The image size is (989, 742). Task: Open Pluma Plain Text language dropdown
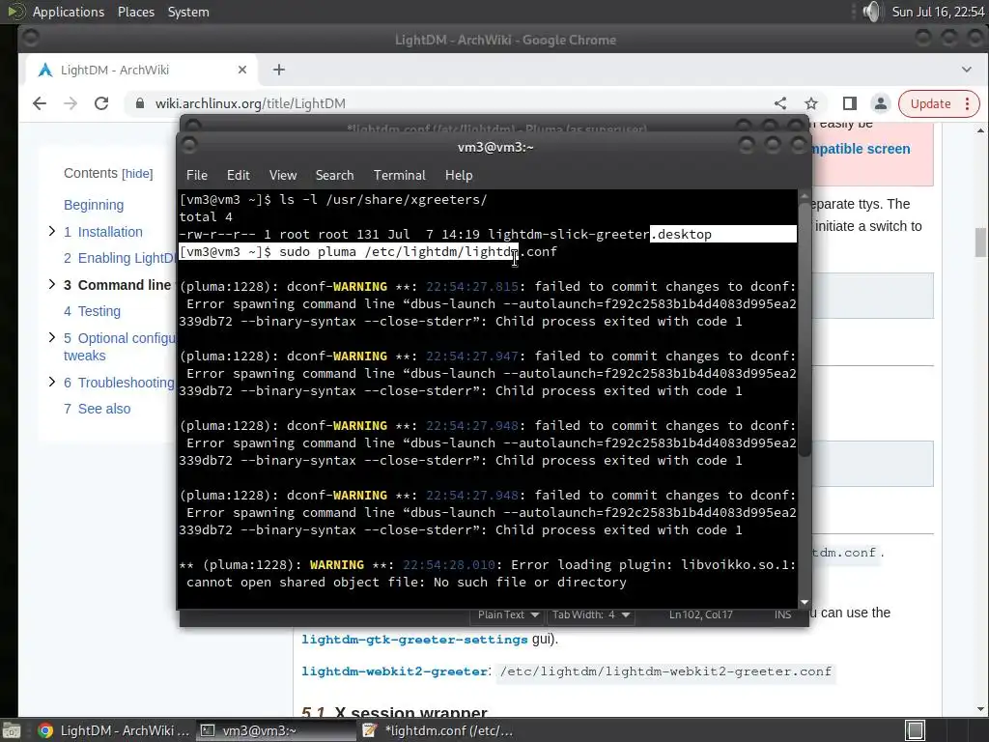coord(508,614)
